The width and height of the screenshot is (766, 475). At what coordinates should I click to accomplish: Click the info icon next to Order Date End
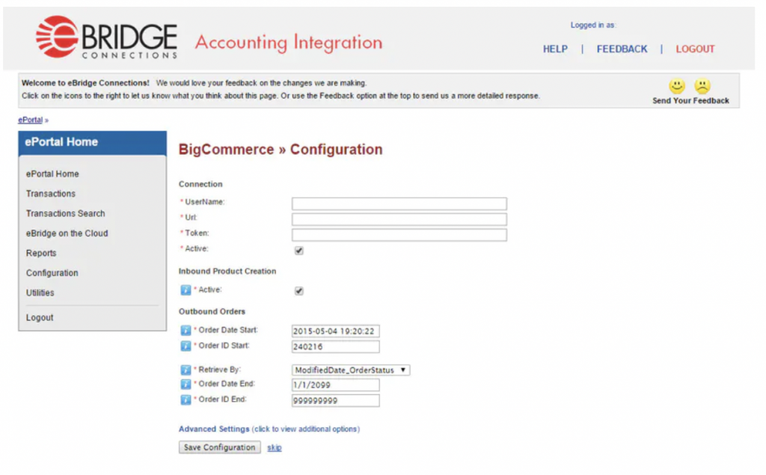tap(184, 384)
